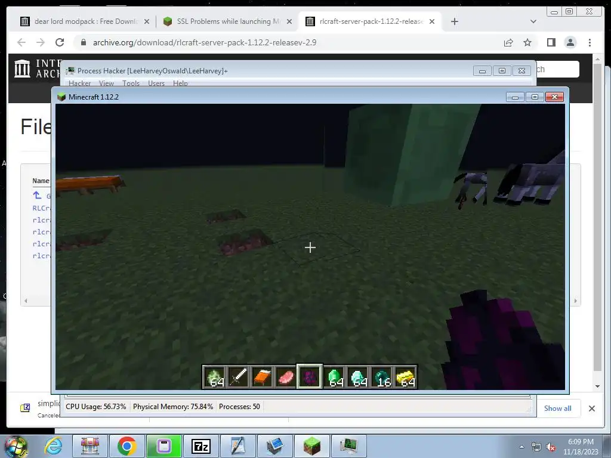Click the muted volume tray icon
The image size is (611, 458).
[x=551, y=447]
